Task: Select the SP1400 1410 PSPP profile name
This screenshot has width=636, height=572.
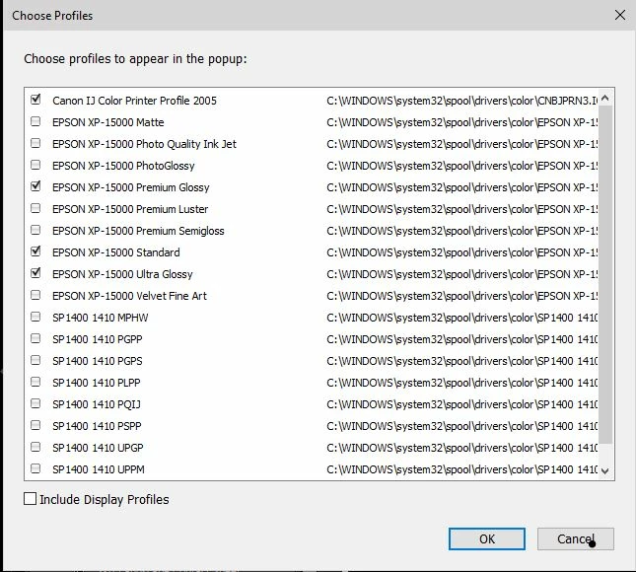Action: pyautogui.click(x=97, y=426)
